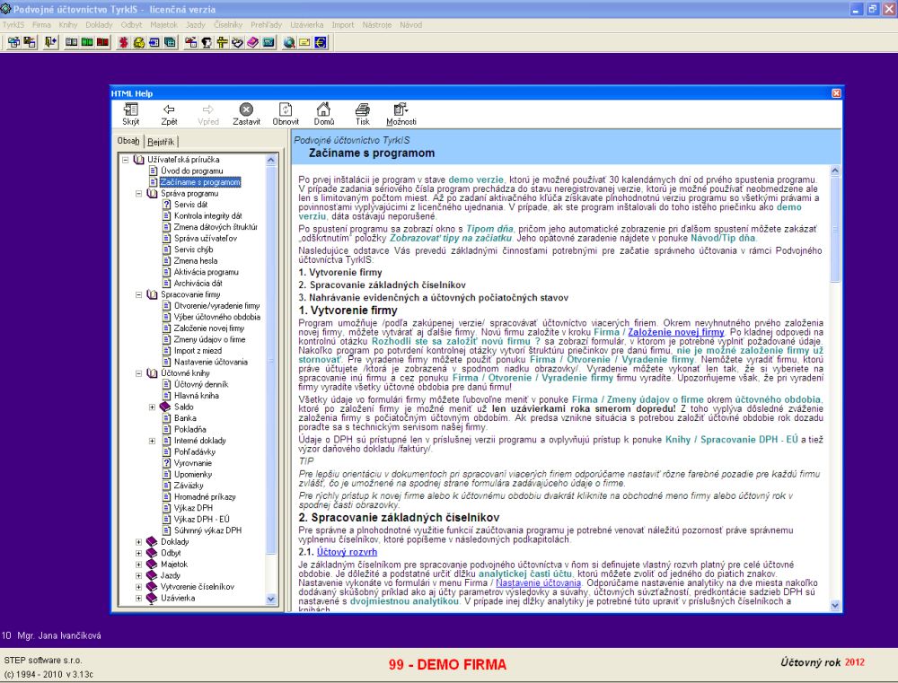Click the first icon in the main toolbar
898x683 pixels.
click(x=13, y=42)
